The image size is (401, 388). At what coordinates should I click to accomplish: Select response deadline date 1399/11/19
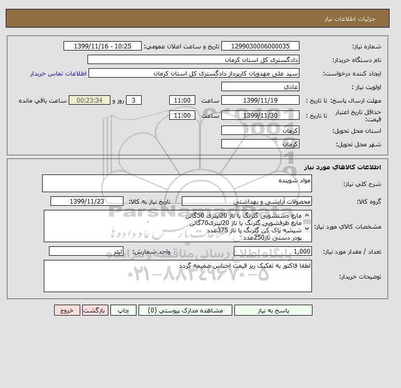point(260,101)
